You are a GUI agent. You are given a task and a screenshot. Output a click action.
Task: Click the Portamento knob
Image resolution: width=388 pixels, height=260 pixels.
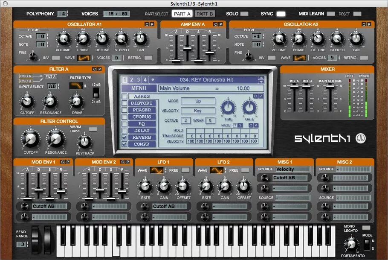pos(351,244)
